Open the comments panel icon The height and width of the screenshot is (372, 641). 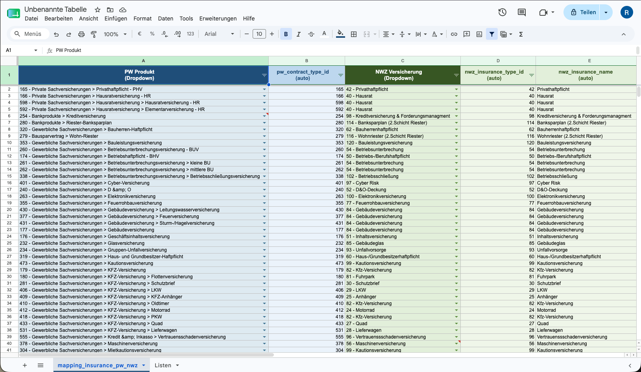[x=522, y=12]
